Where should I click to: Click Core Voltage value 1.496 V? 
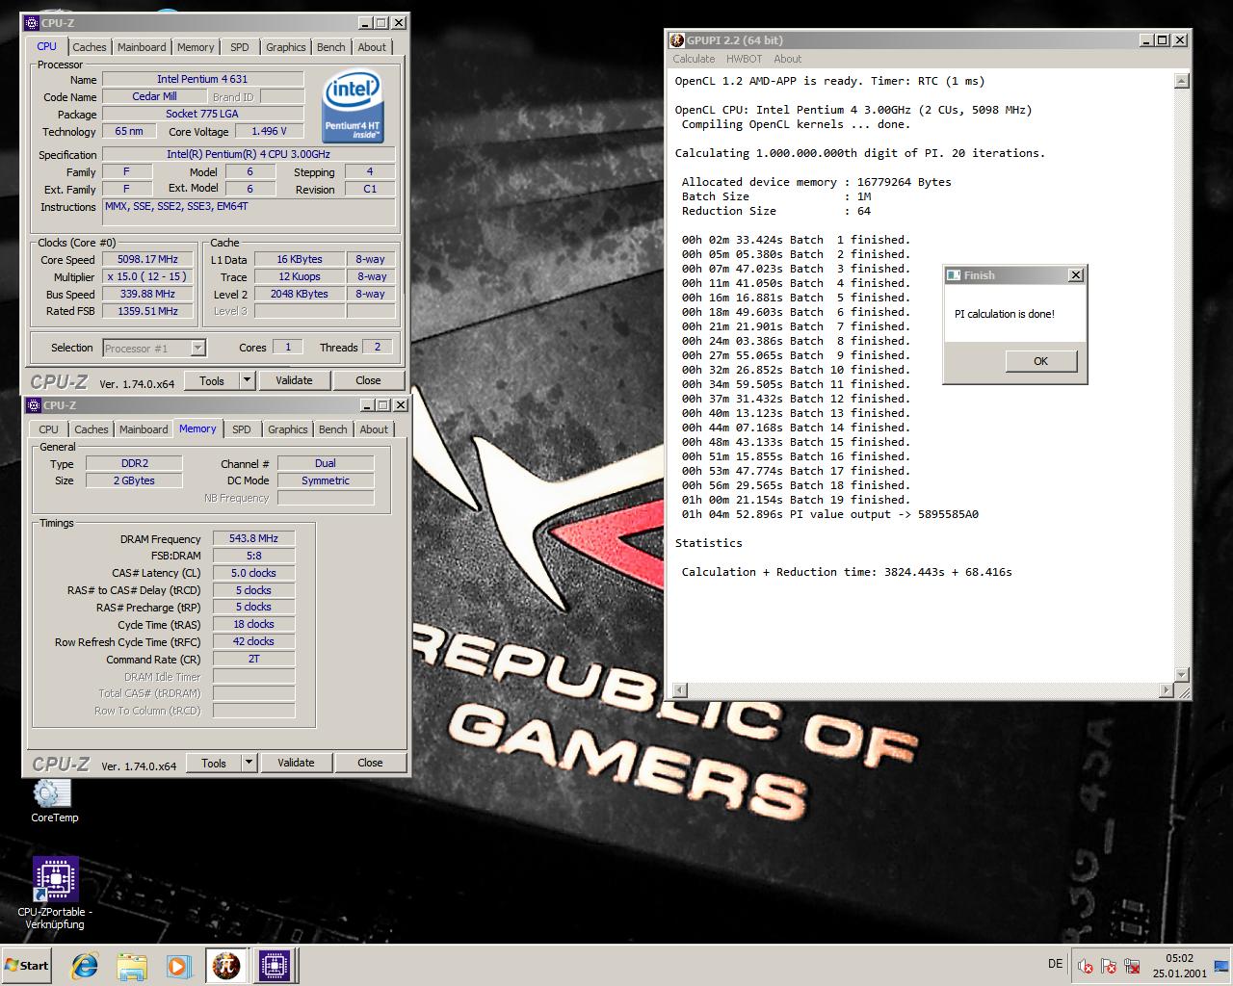click(x=270, y=132)
